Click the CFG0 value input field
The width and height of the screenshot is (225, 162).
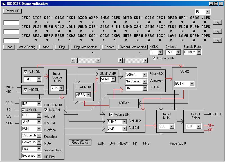pos(11,22)
